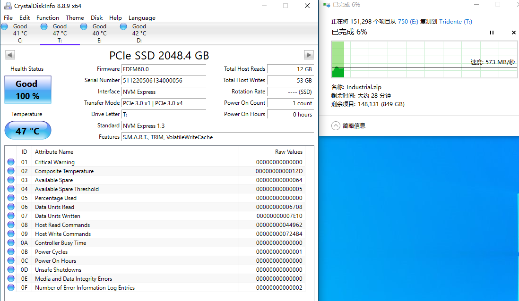Screen dimensions: 519x301
Task: Click the PCIe SSD 2048.4 GB title
Action: point(159,56)
